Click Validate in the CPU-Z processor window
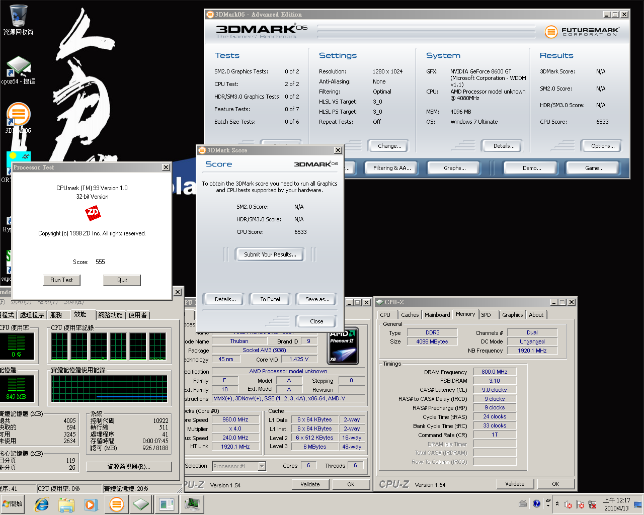The width and height of the screenshot is (644, 515). (310, 484)
